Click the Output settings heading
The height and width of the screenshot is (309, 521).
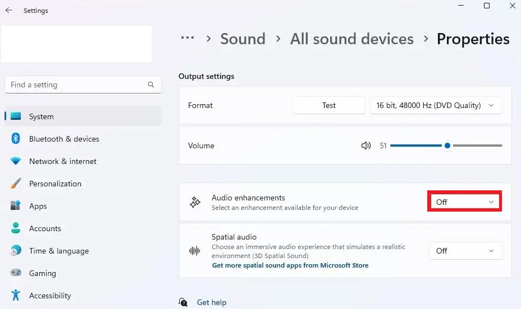(207, 76)
